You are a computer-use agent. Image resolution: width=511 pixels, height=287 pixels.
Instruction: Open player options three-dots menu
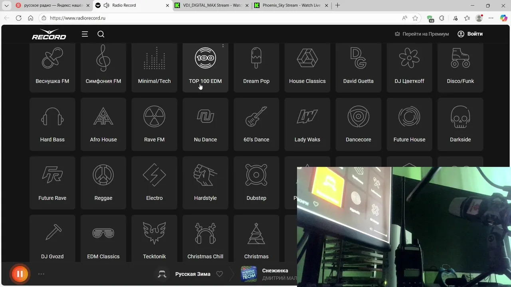41,274
